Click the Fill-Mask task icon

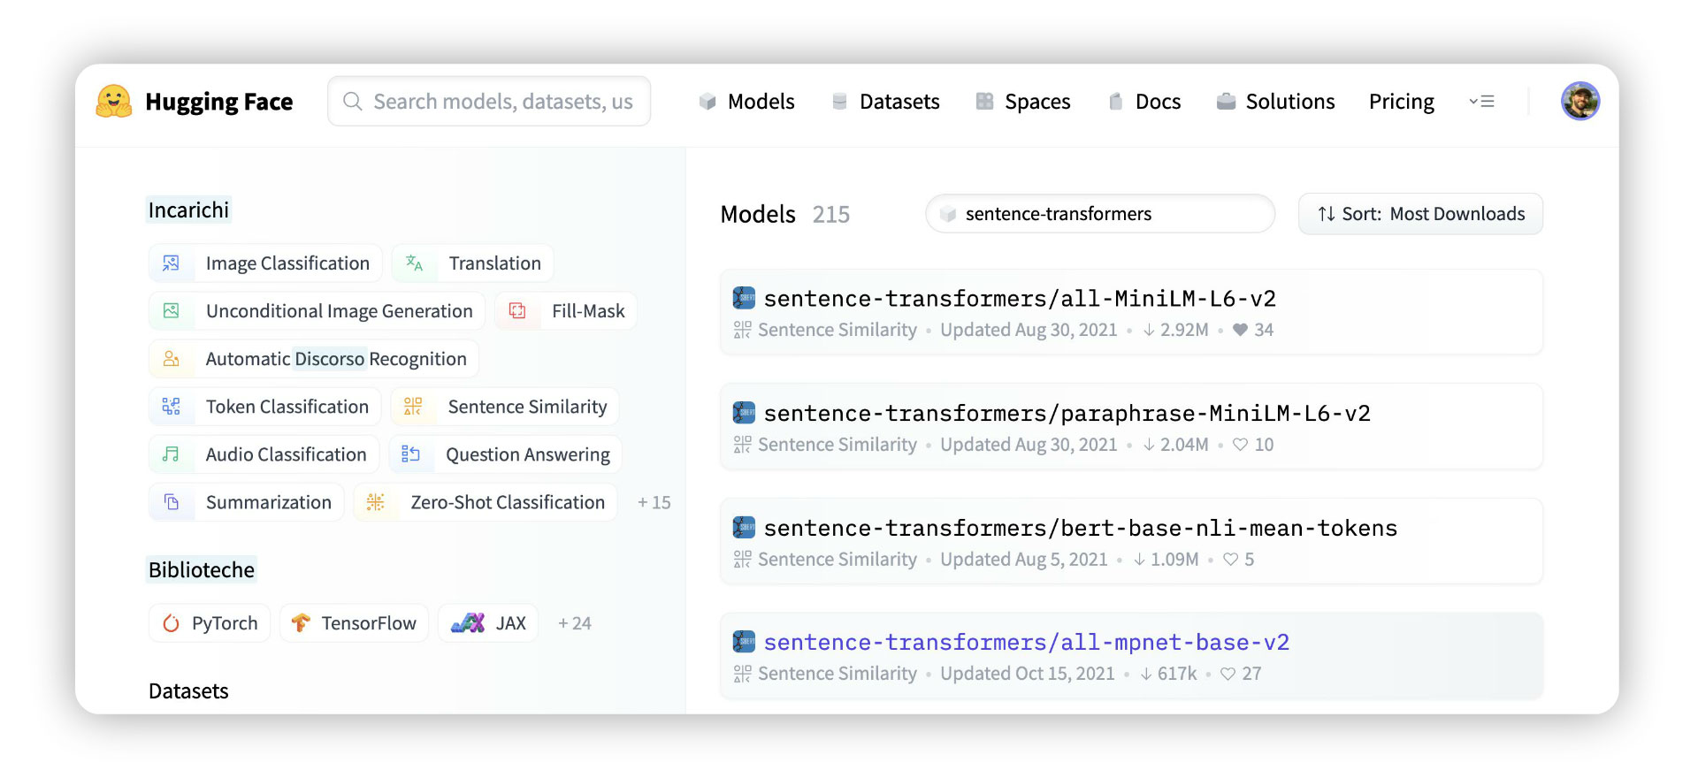coord(517,311)
